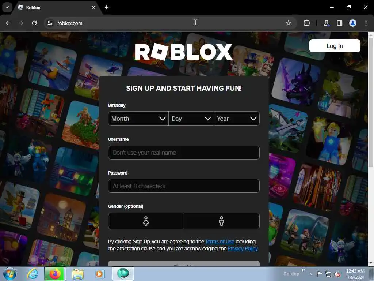
Task: Click the partially visible Sign Up button
Action: pyautogui.click(x=184, y=264)
